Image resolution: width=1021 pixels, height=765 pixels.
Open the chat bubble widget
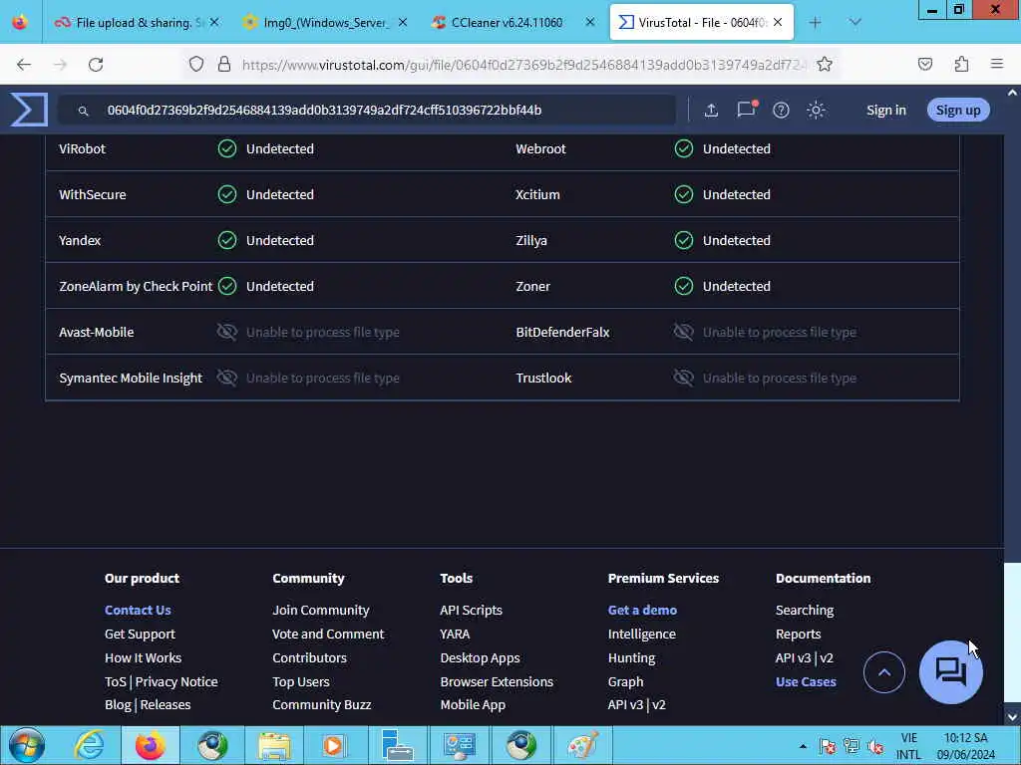tap(950, 672)
